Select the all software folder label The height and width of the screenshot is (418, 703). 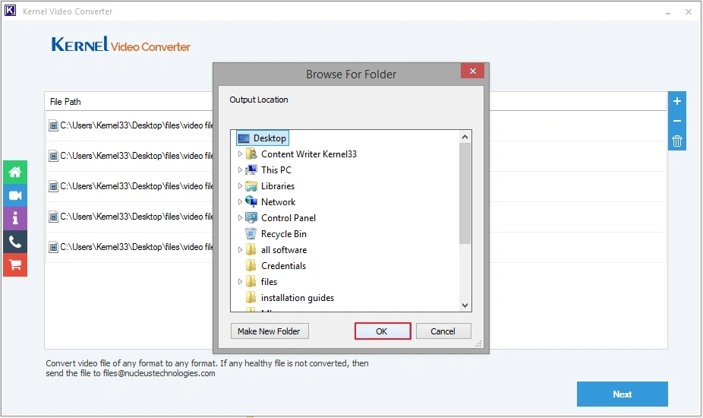tap(284, 249)
